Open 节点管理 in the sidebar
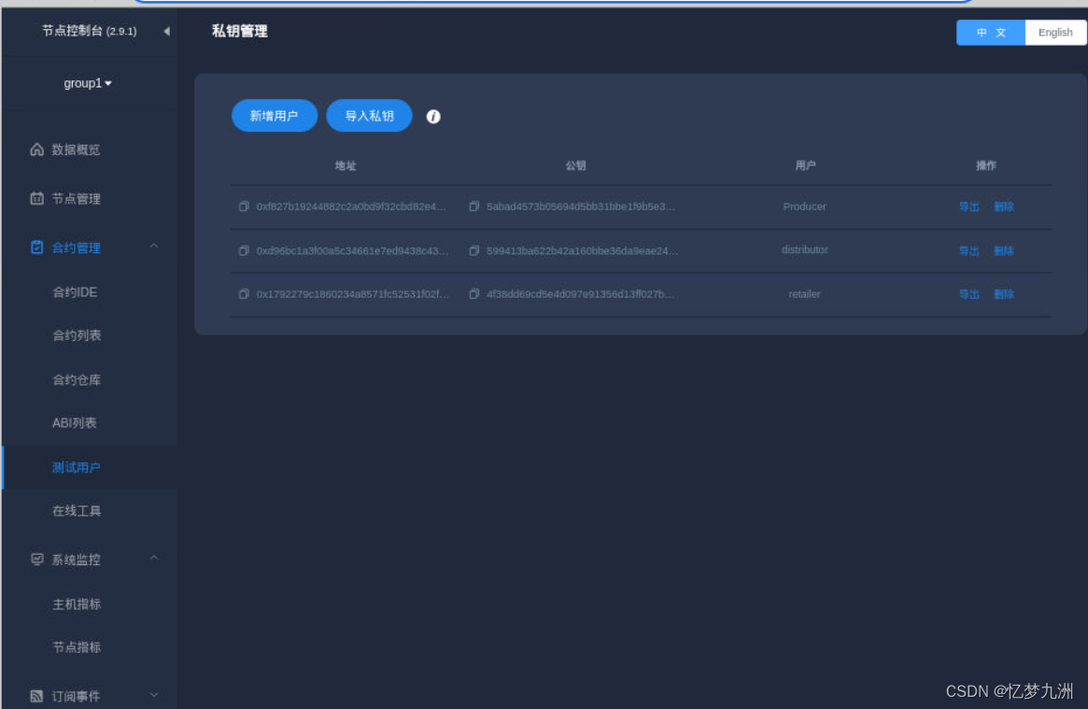The image size is (1088, 709). pos(77,199)
